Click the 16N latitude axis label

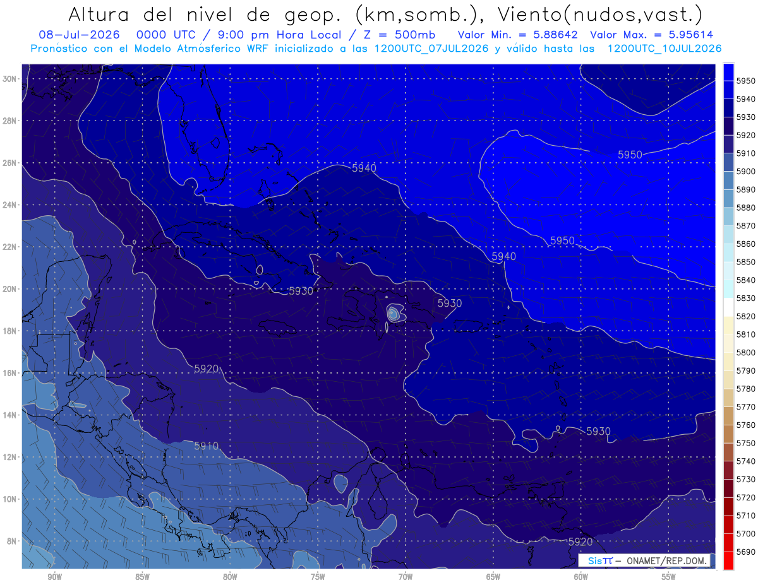pos(10,373)
